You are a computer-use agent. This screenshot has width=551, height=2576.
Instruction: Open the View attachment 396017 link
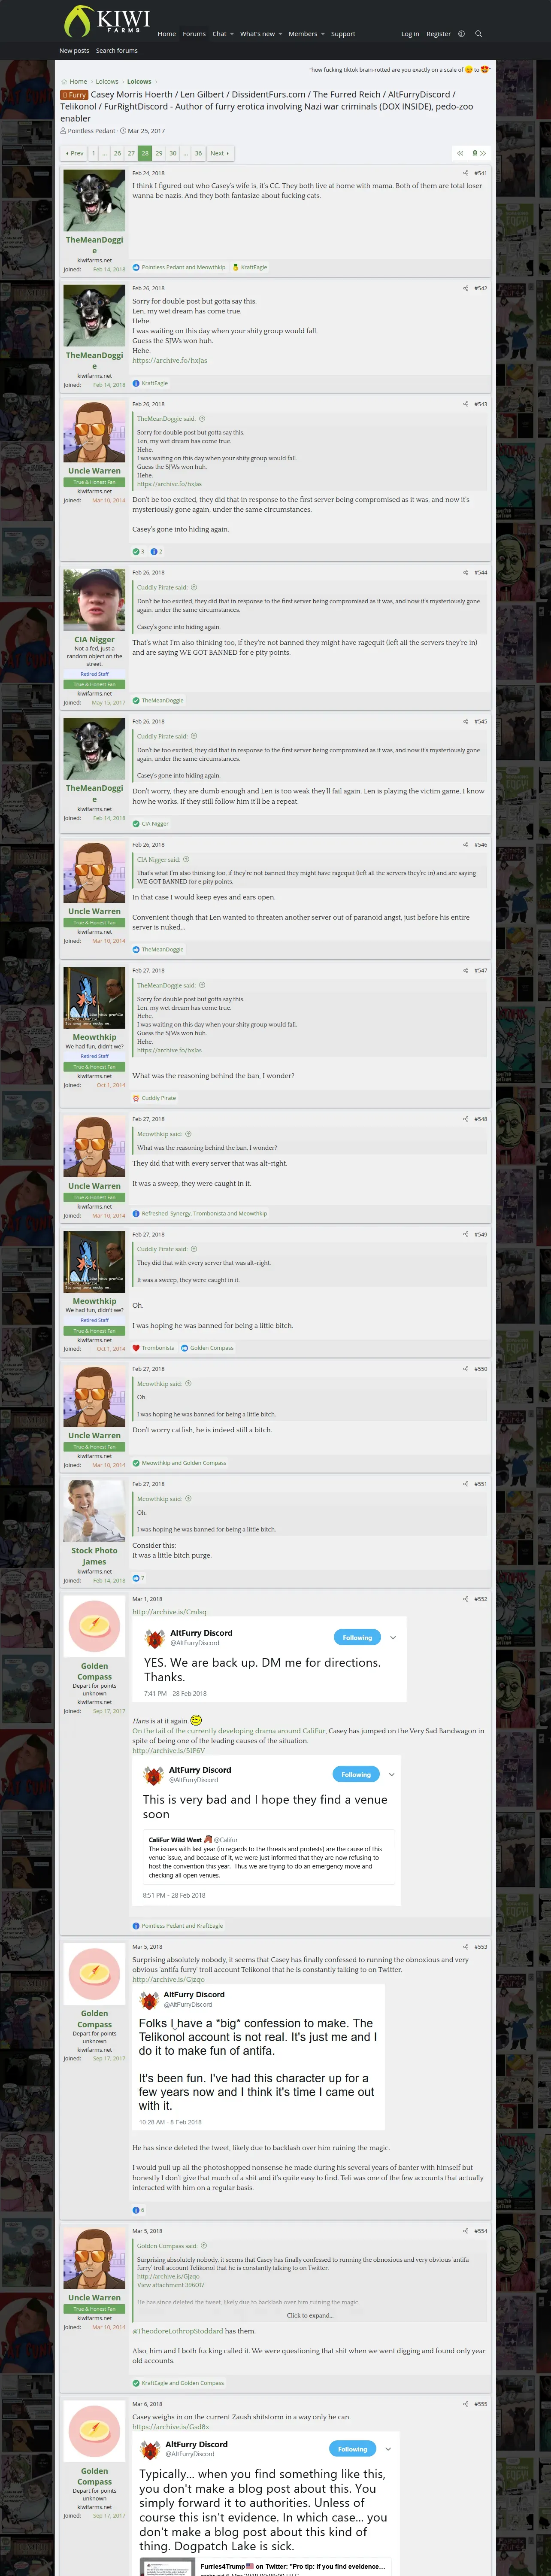[171, 2285]
